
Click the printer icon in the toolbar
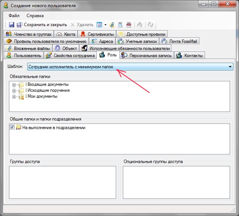[120, 25]
